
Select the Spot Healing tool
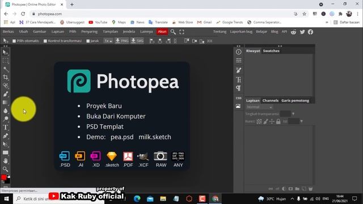(5, 86)
